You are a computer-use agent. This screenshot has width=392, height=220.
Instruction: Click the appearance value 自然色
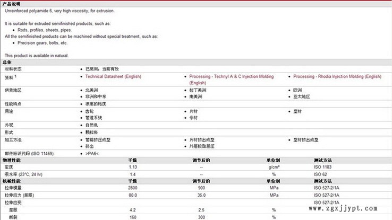pyautogui.click(x=92, y=125)
